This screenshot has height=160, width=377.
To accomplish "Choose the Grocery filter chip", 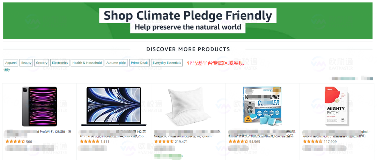I will pyautogui.click(x=42, y=63).
